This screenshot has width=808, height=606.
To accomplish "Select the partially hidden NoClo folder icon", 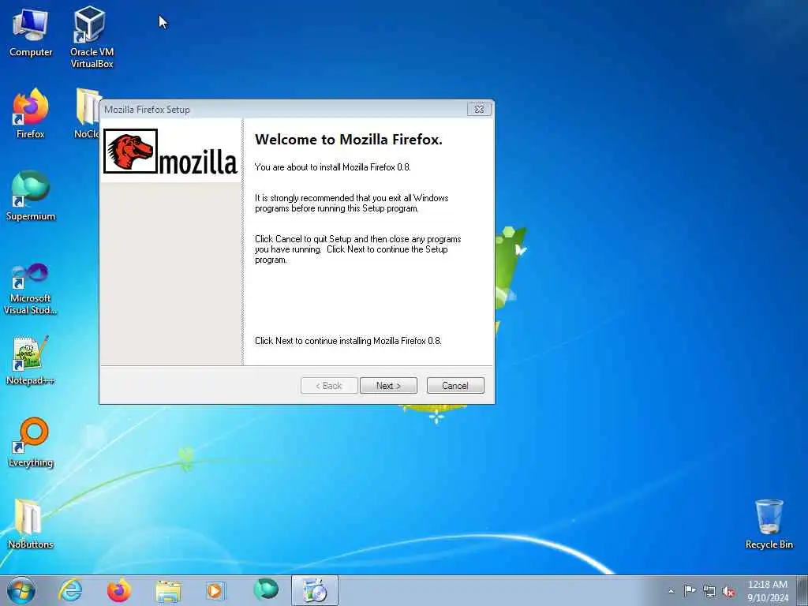I will [x=87, y=114].
